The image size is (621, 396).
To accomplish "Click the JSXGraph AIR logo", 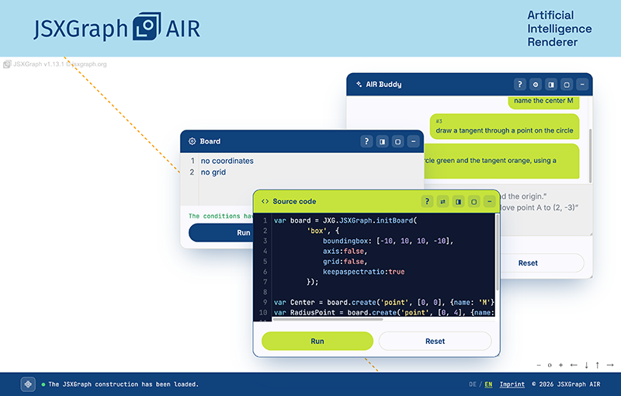I will pos(117,27).
